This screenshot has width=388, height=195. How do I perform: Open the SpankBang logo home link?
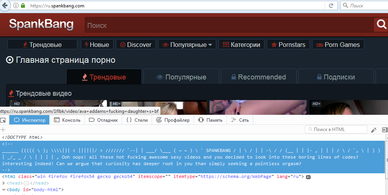(41, 24)
